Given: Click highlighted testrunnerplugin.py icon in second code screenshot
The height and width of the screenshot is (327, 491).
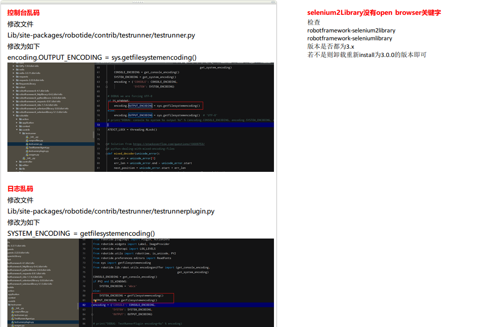Looking at the screenshot, I should 13,322.
